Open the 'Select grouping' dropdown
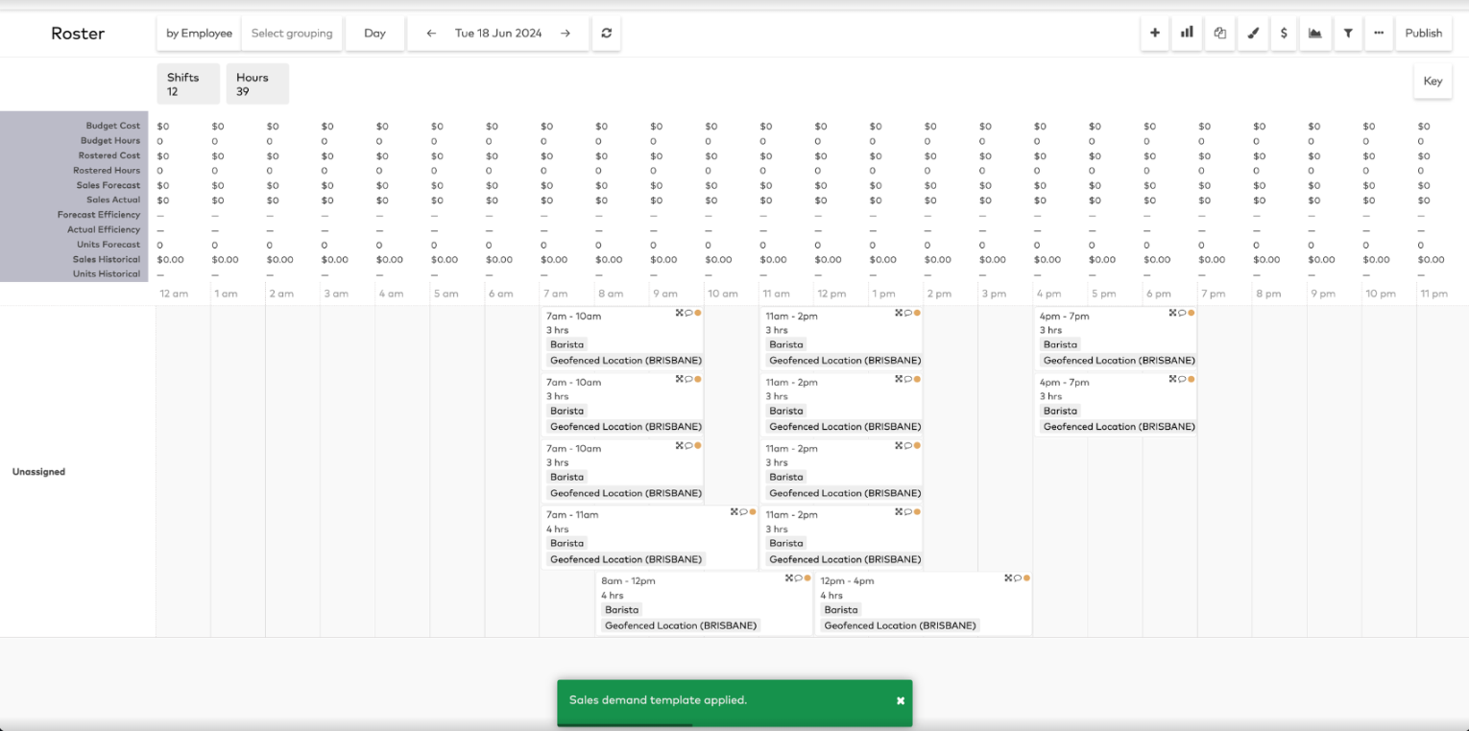This screenshot has width=1469, height=731. point(292,33)
